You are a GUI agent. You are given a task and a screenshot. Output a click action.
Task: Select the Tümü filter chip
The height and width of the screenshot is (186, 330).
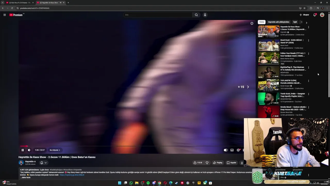(262, 22)
